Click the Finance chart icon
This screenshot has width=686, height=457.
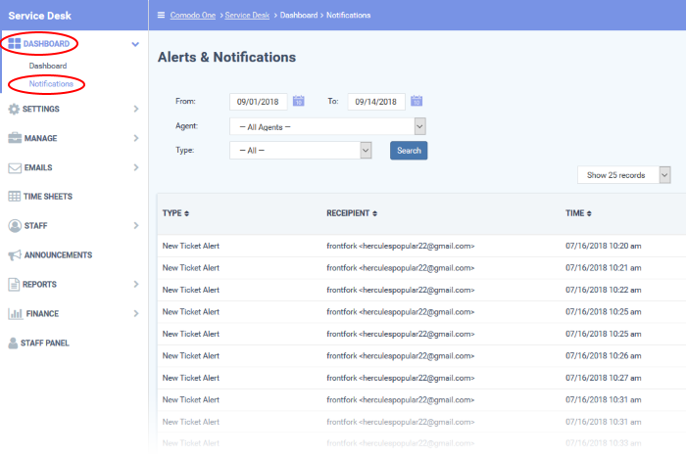tap(14, 314)
